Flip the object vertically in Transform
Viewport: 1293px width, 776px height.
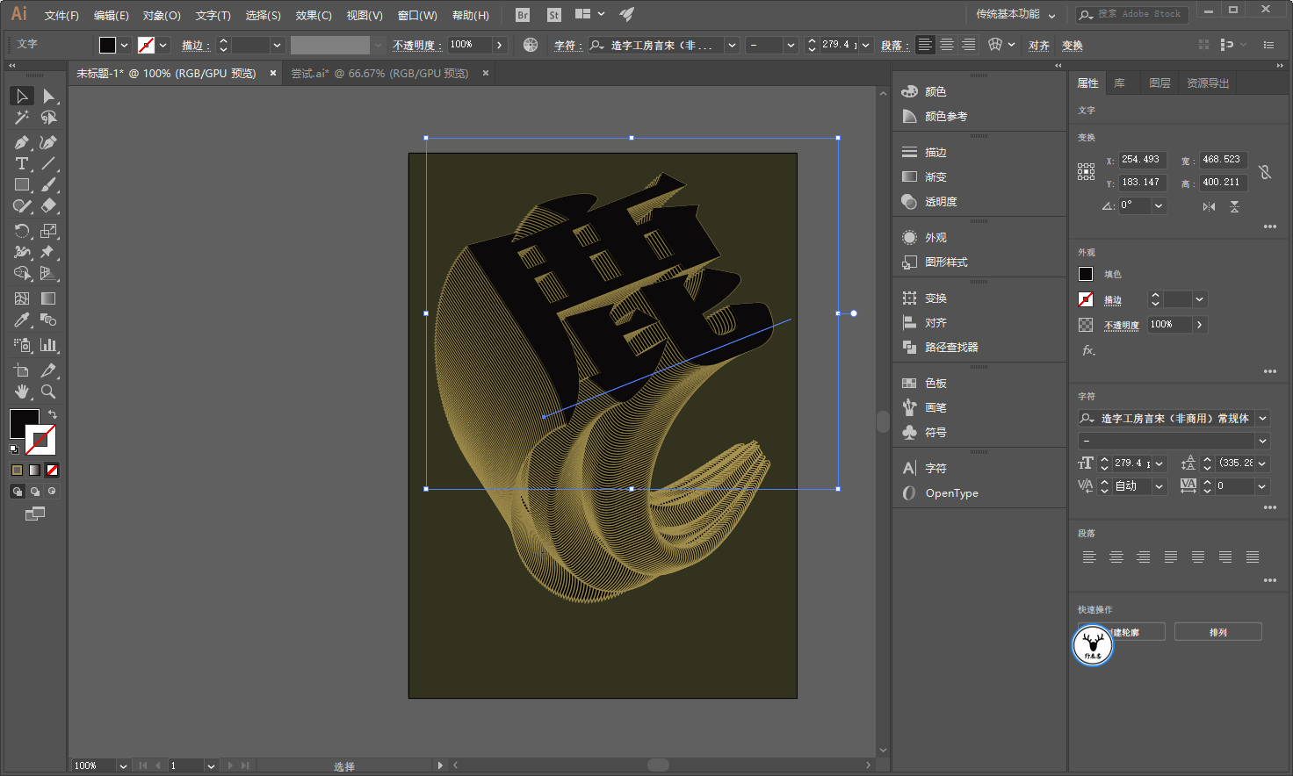coord(1234,206)
